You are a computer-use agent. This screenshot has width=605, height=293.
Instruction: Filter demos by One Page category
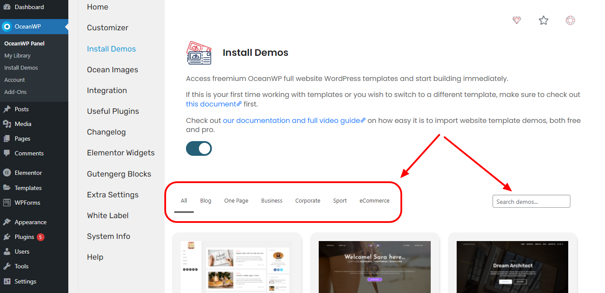pos(236,201)
